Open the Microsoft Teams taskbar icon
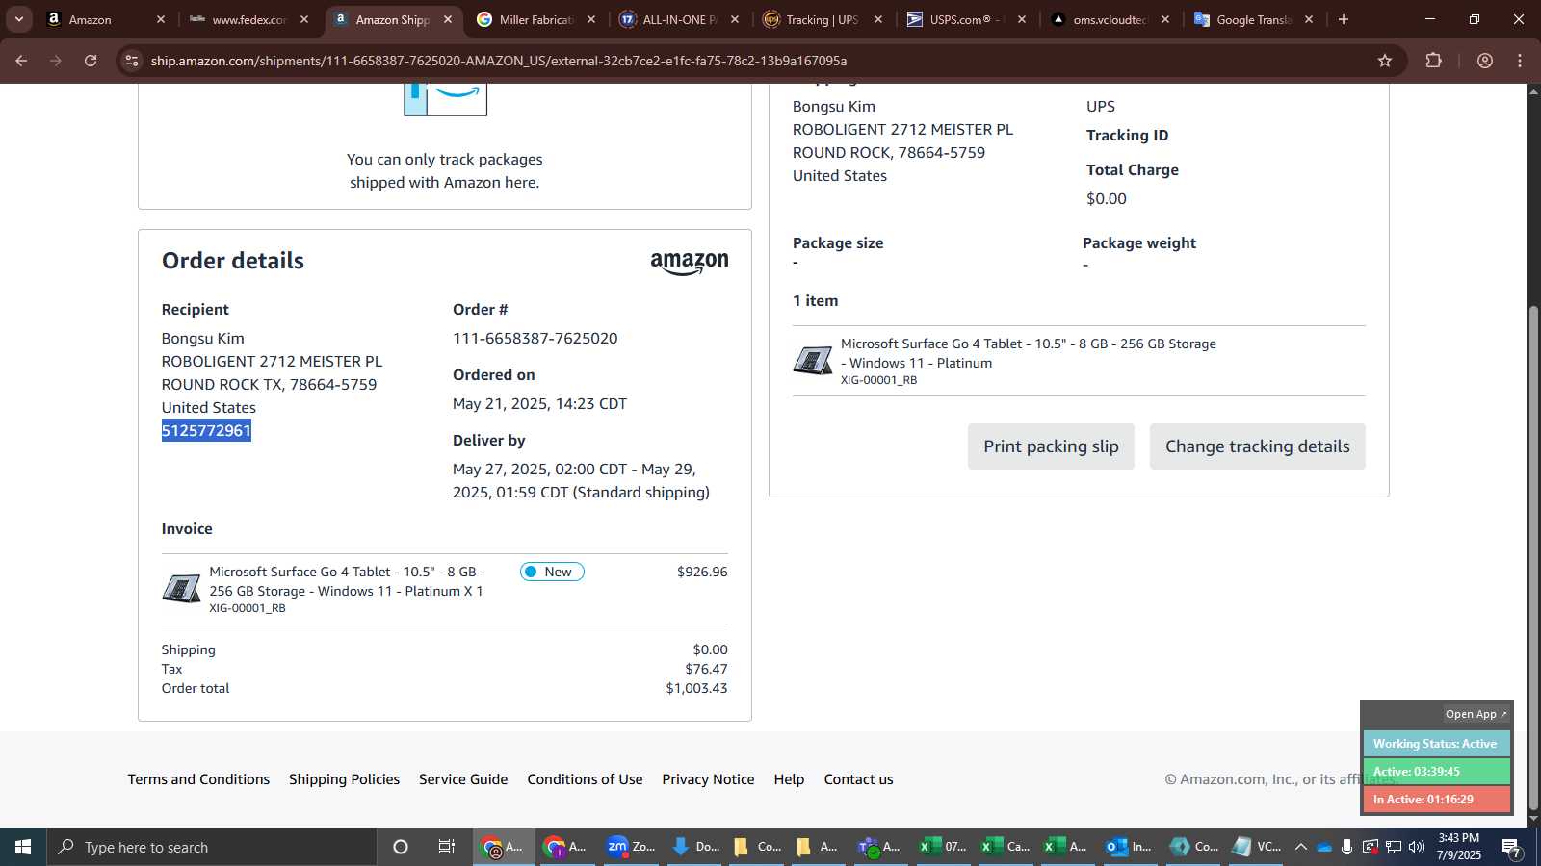 click(879, 847)
